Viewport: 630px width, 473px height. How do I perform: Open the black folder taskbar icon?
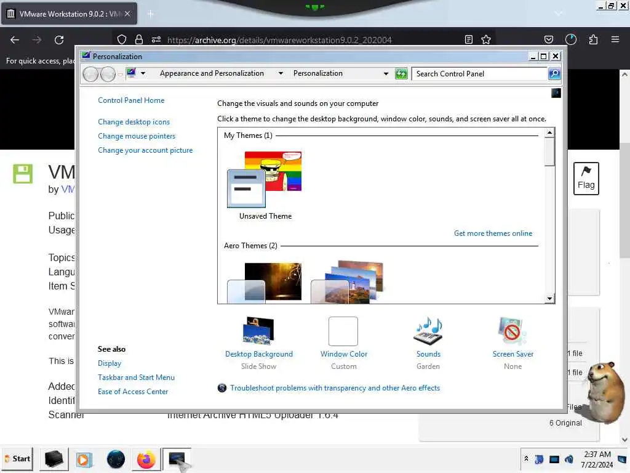tap(54, 459)
